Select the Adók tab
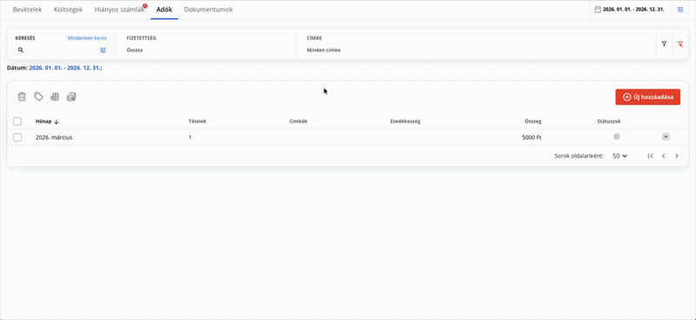Viewport: 696px width, 320px height. [x=164, y=10]
